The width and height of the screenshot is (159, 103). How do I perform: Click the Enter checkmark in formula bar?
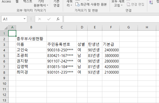(49, 19)
